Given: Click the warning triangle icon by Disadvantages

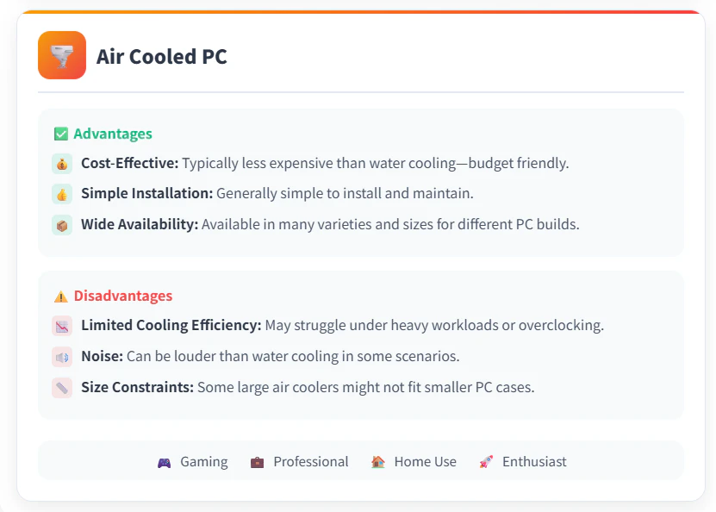Looking at the screenshot, I should click(59, 296).
